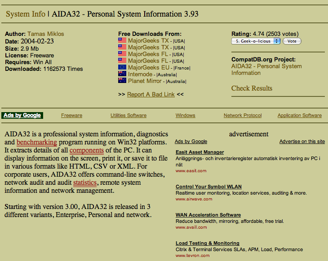Click the components inline link
Image resolution: width=328 pixels, height=261 pixels.
(87, 150)
